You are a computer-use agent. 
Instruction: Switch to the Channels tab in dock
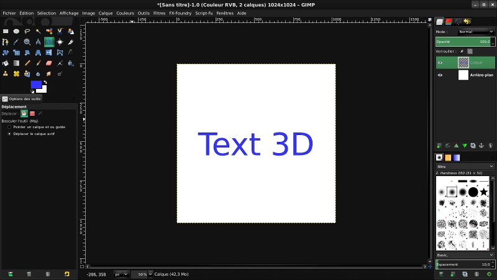[x=449, y=22]
